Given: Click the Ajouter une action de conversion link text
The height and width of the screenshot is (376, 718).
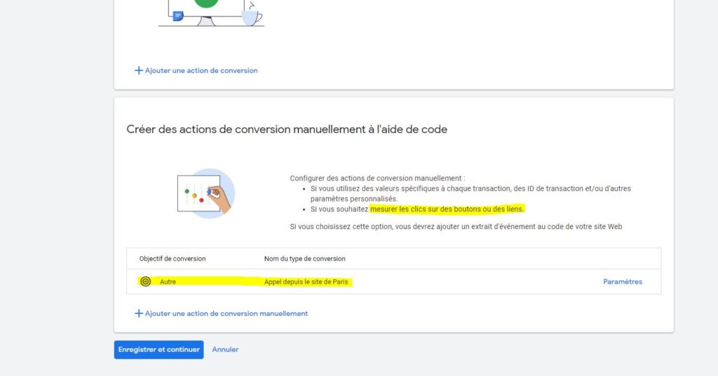Looking at the screenshot, I should (x=201, y=71).
